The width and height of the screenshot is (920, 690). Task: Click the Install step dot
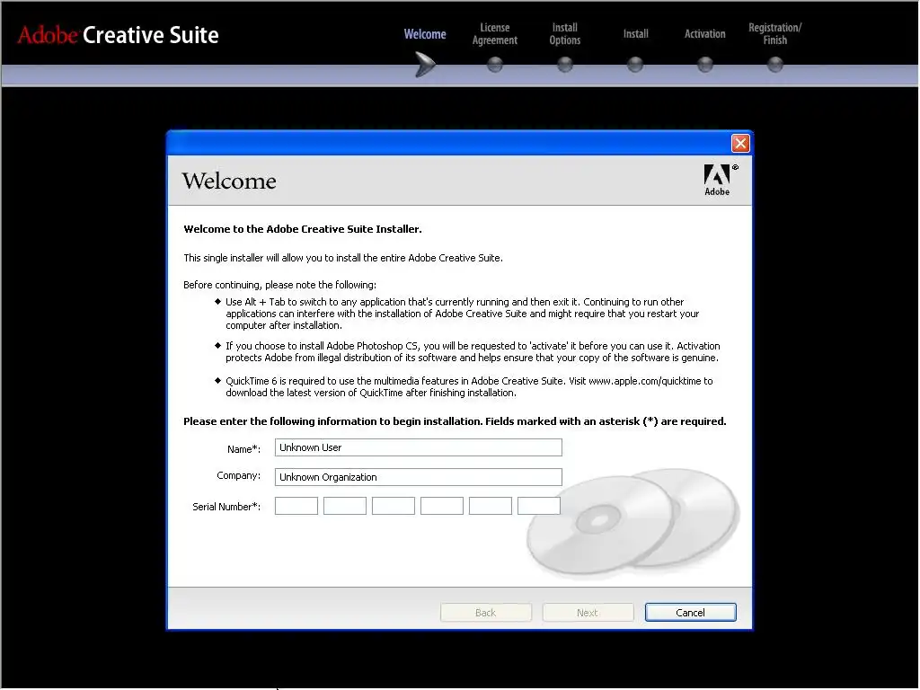click(635, 64)
